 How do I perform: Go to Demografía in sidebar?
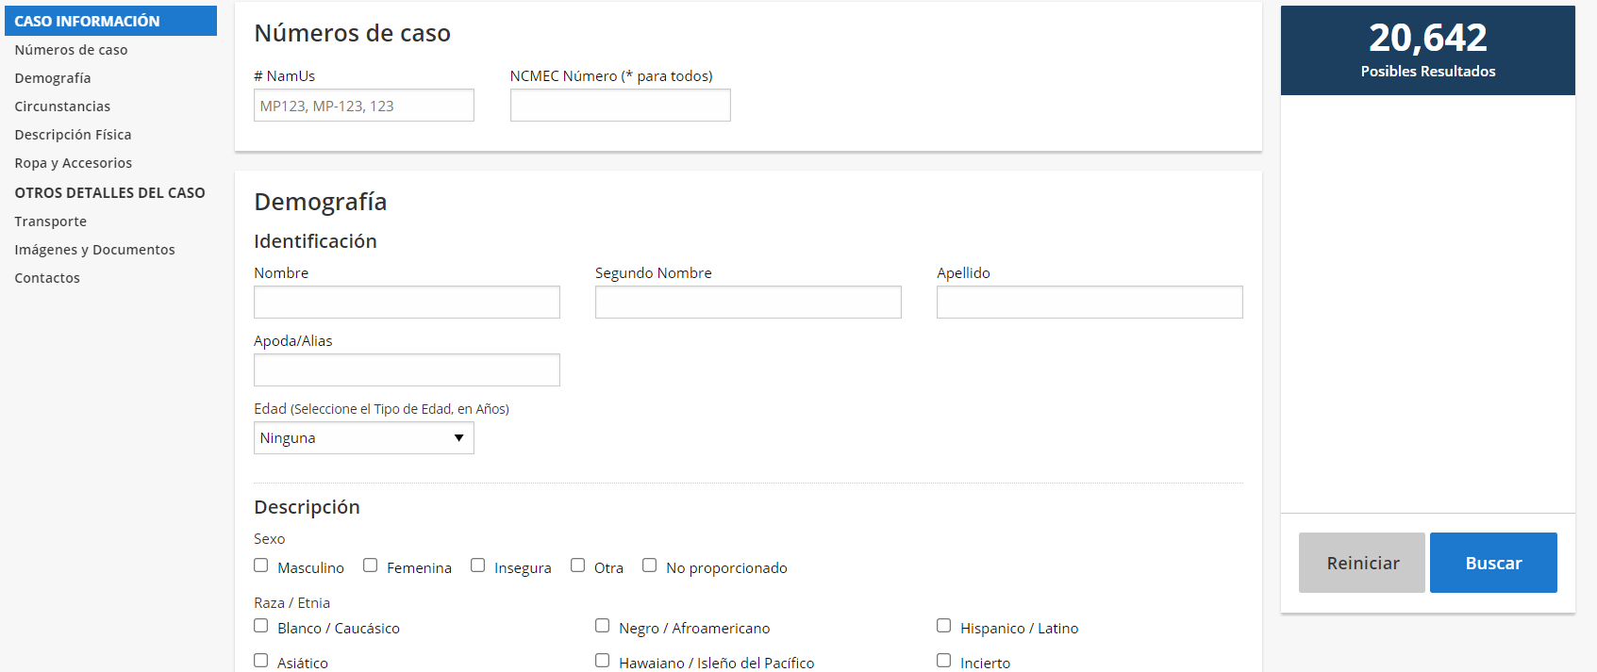click(x=53, y=78)
